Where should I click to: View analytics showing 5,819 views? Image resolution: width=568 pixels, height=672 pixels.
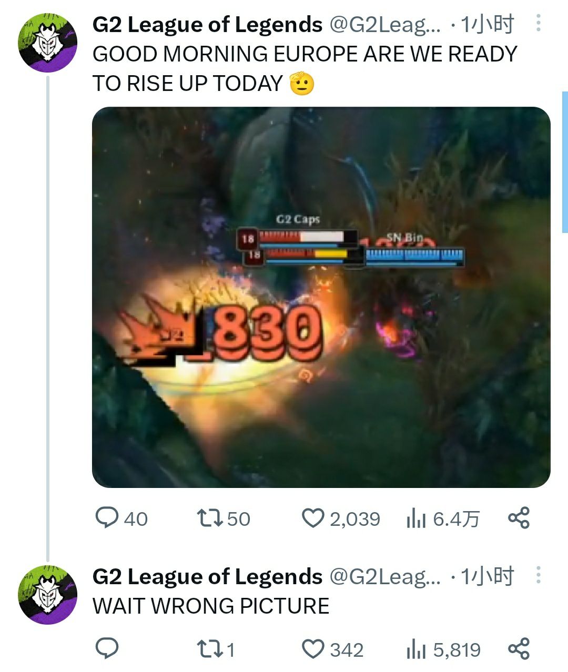pos(443,650)
